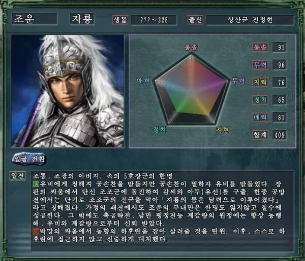Click the green history marker icon
The image size is (305, 261).
pyautogui.click(x=36, y=183)
